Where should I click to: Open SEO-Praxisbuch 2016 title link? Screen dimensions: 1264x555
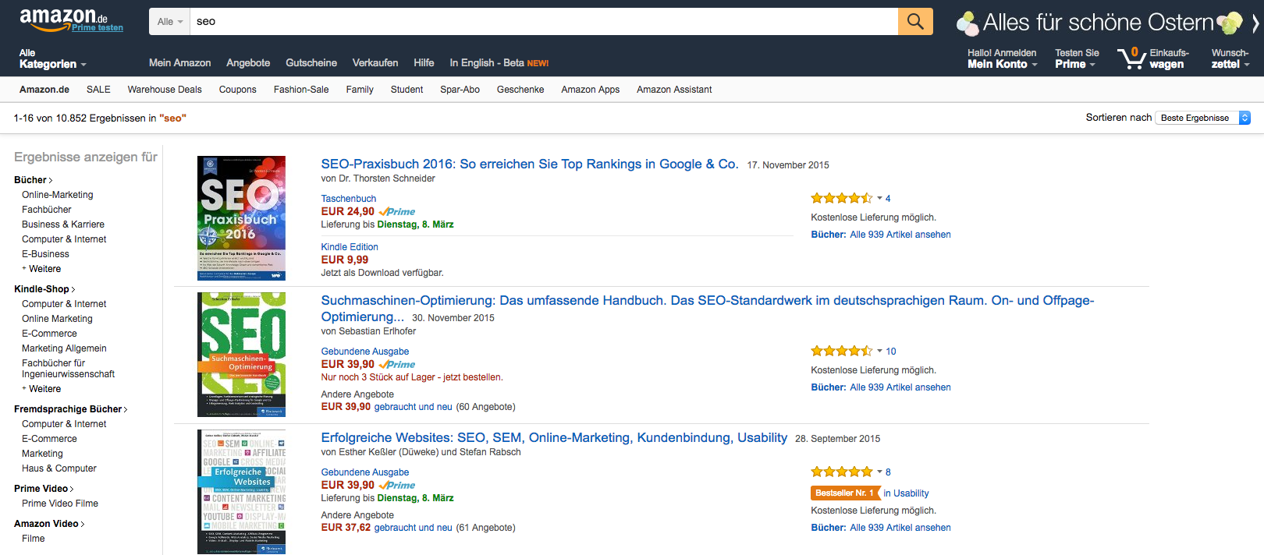click(530, 164)
